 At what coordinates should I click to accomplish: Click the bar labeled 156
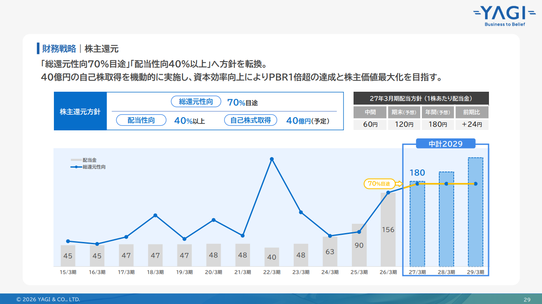[x=388, y=229]
